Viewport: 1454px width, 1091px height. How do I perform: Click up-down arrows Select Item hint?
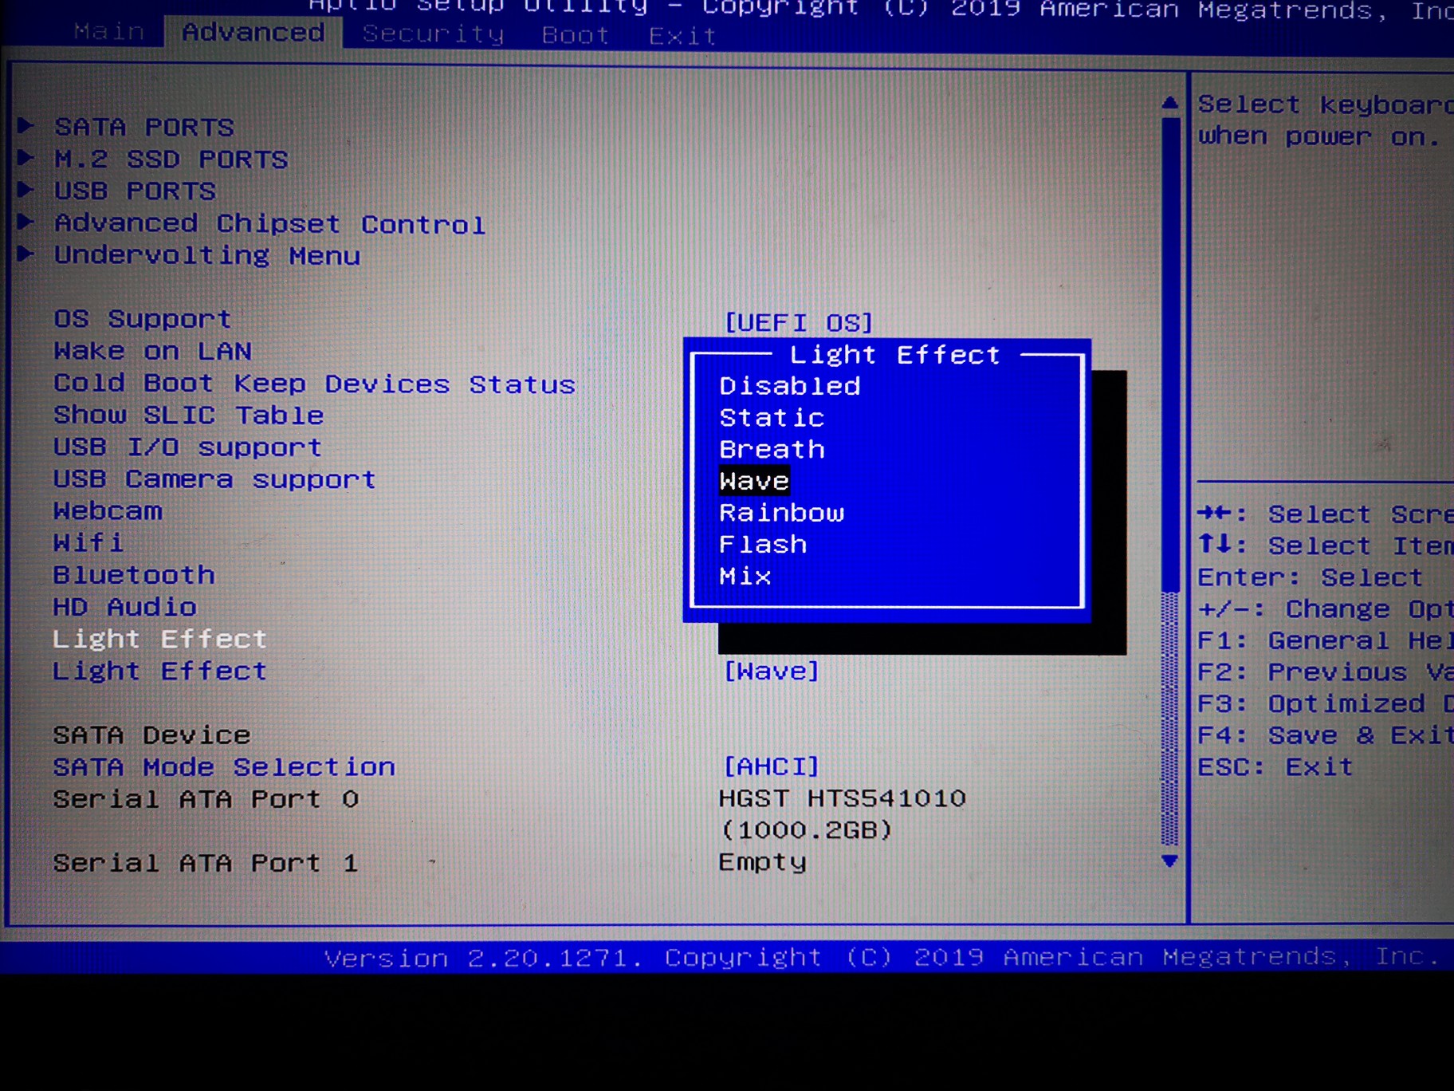[1325, 546]
